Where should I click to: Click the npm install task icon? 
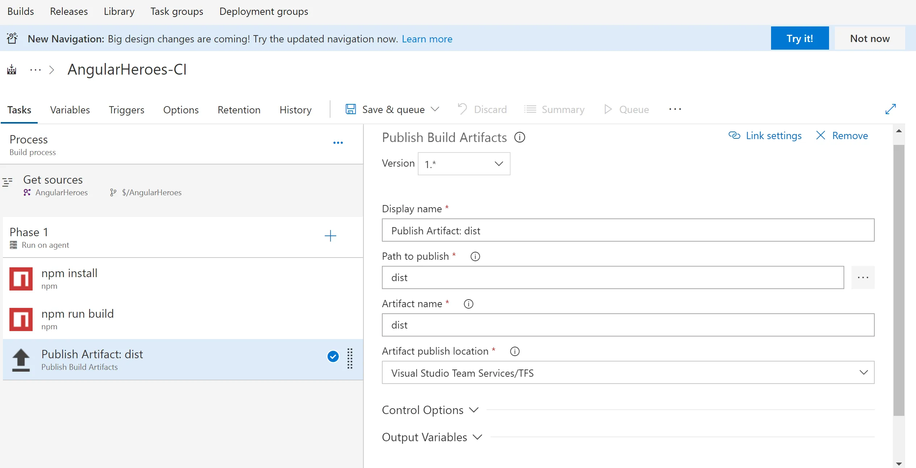(21, 279)
